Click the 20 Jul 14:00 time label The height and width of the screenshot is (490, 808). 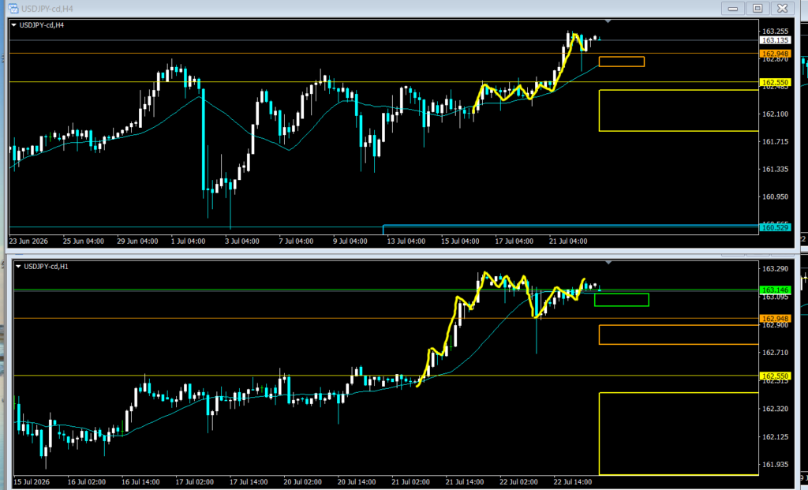coord(356,482)
